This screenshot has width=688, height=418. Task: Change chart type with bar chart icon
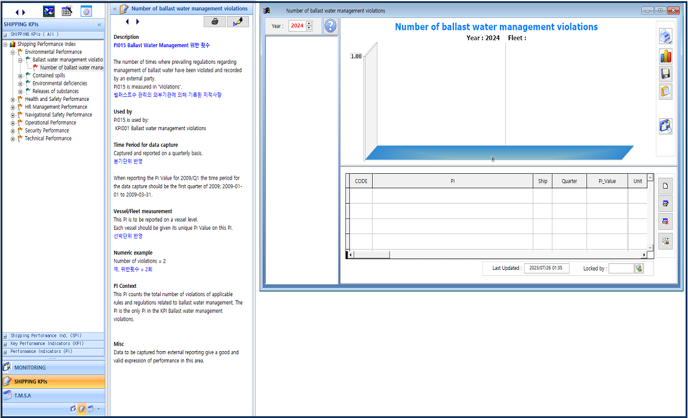[x=666, y=56]
